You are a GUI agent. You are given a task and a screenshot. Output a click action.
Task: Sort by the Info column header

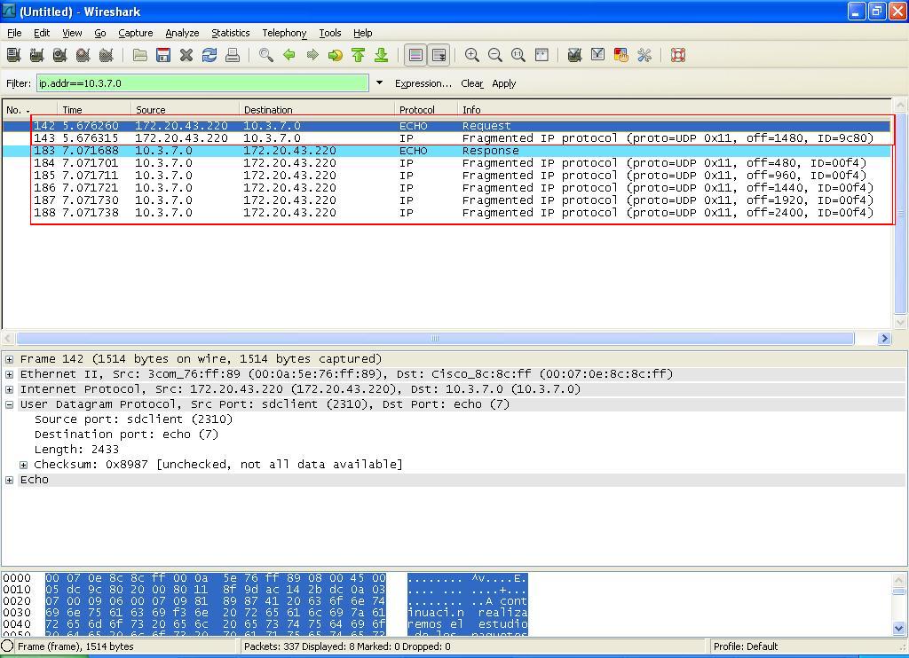click(x=675, y=109)
